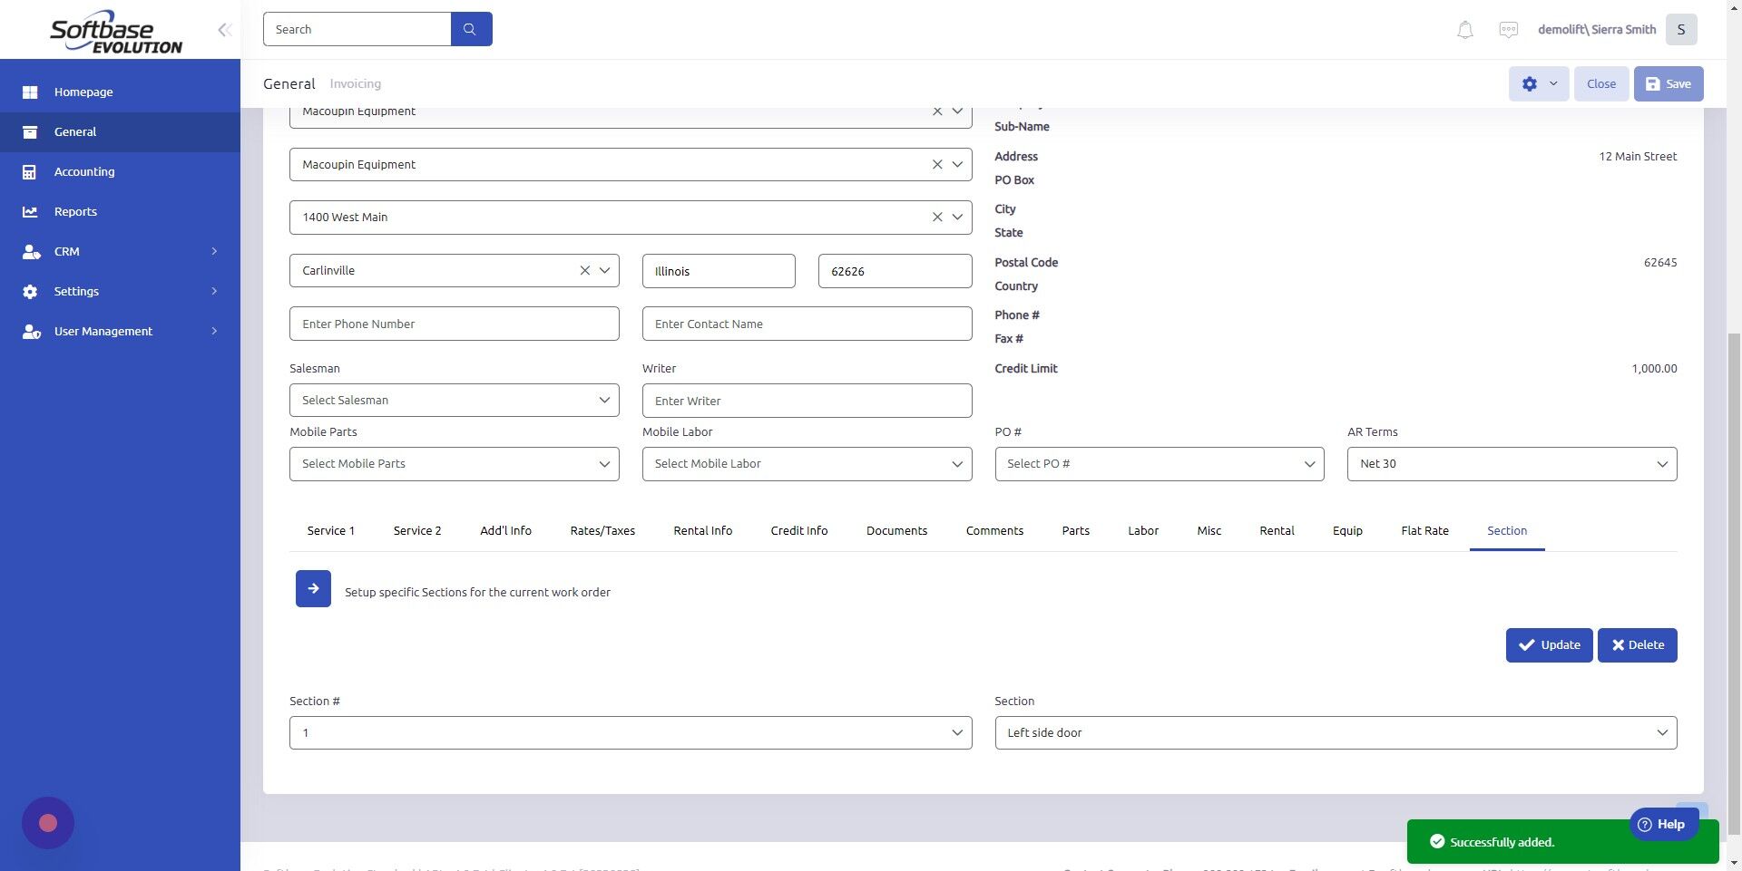Screen dimensions: 1742x871
Task: Select the Flat Rate tab
Action: [1424, 530]
